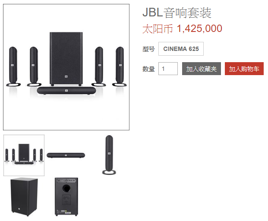Select the subwoofer front view thumbnail
268x221 pixels.
coord(24,197)
